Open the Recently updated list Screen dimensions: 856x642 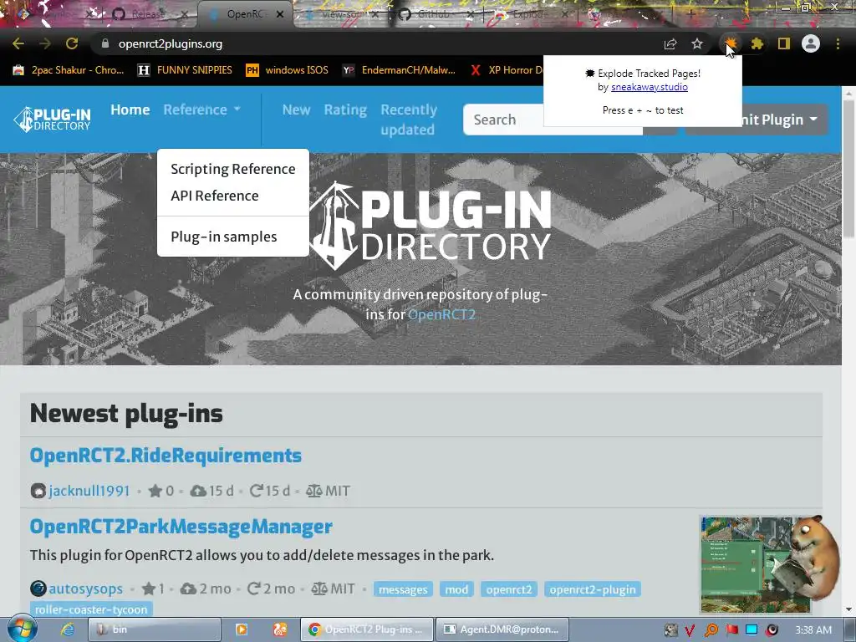408,120
